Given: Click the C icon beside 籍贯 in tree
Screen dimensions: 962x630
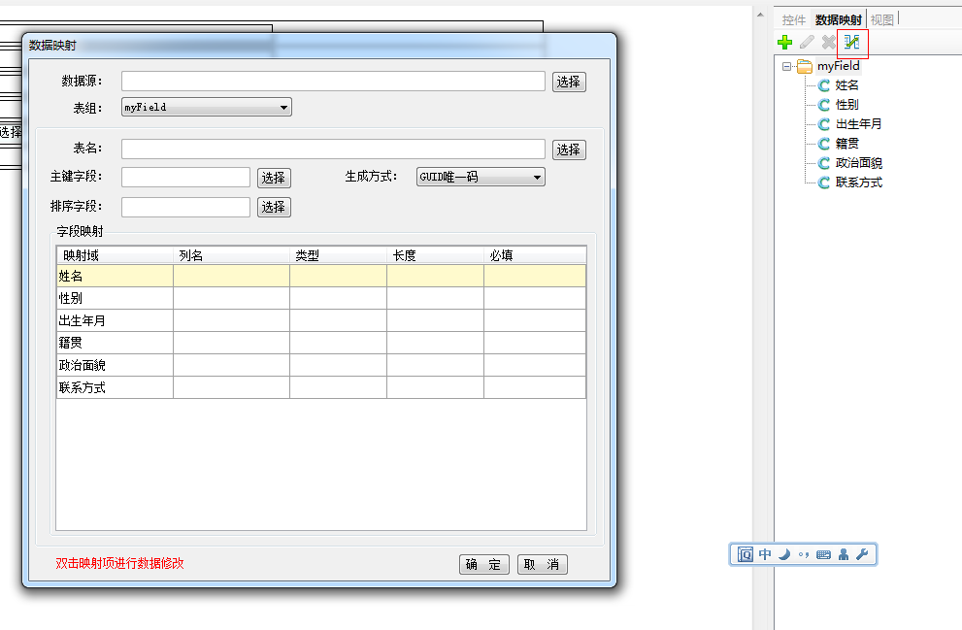Looking at the screenshot, I should [x=824, y=144].
